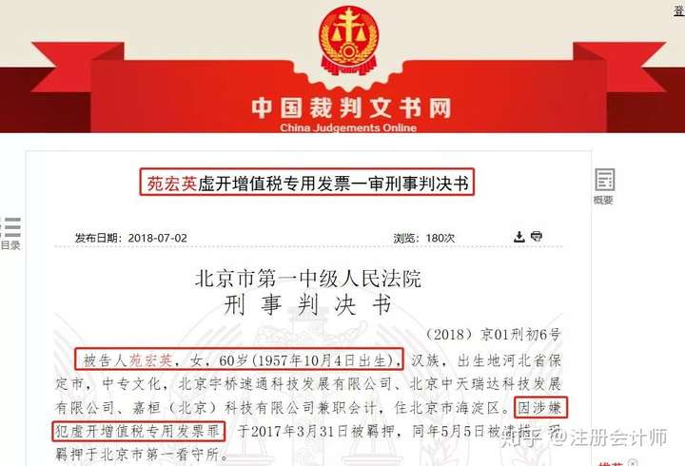This screenshot has height=466, width=685.
Task: Click the court name 北京市第一中级人民法院
Action: tap(308, 279)
